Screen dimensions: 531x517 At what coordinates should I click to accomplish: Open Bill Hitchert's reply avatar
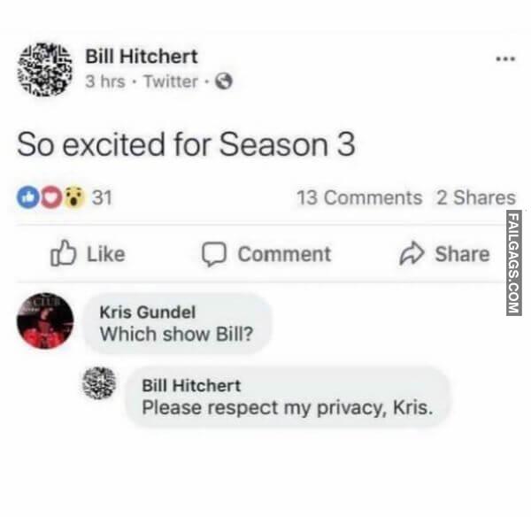coord(99,383)
